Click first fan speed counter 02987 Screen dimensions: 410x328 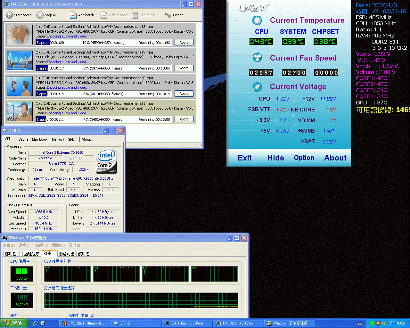(261, 73)
